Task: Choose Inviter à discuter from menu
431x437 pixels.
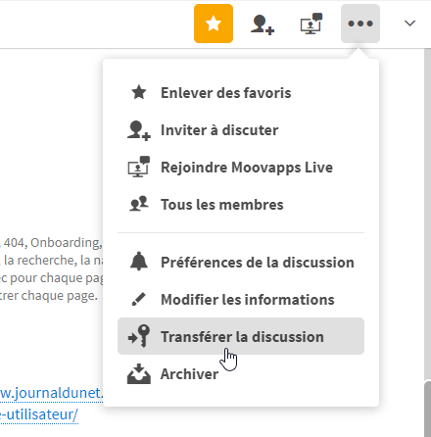Action: click(x=241, y=130)
